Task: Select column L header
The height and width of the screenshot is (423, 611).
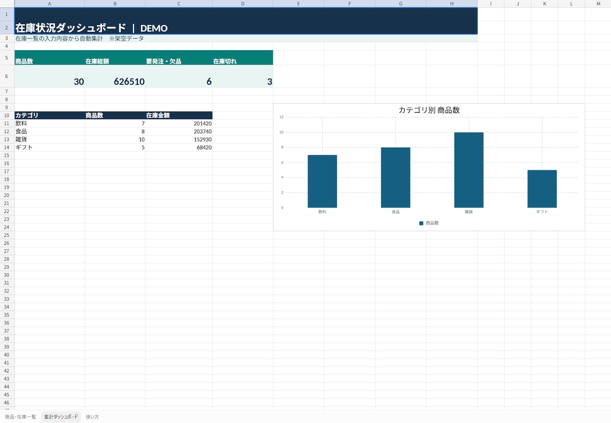Action: pos(571,4)
